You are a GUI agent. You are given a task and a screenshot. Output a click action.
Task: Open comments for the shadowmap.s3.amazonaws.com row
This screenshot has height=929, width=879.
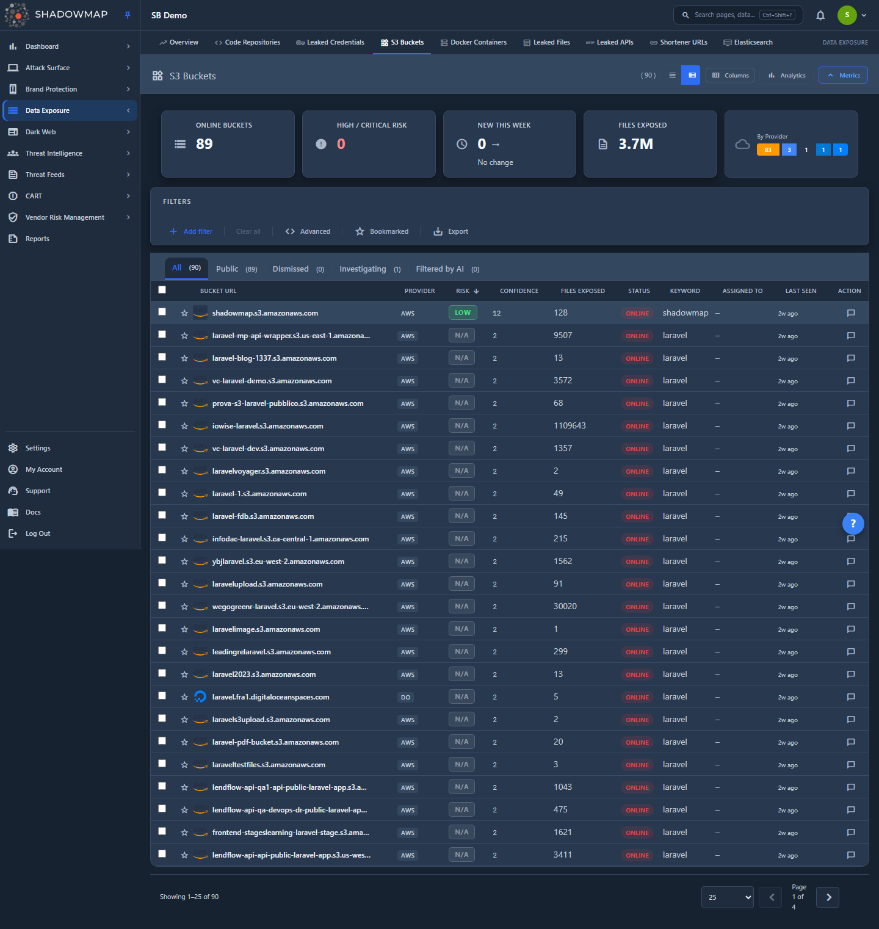click(851, 313)
